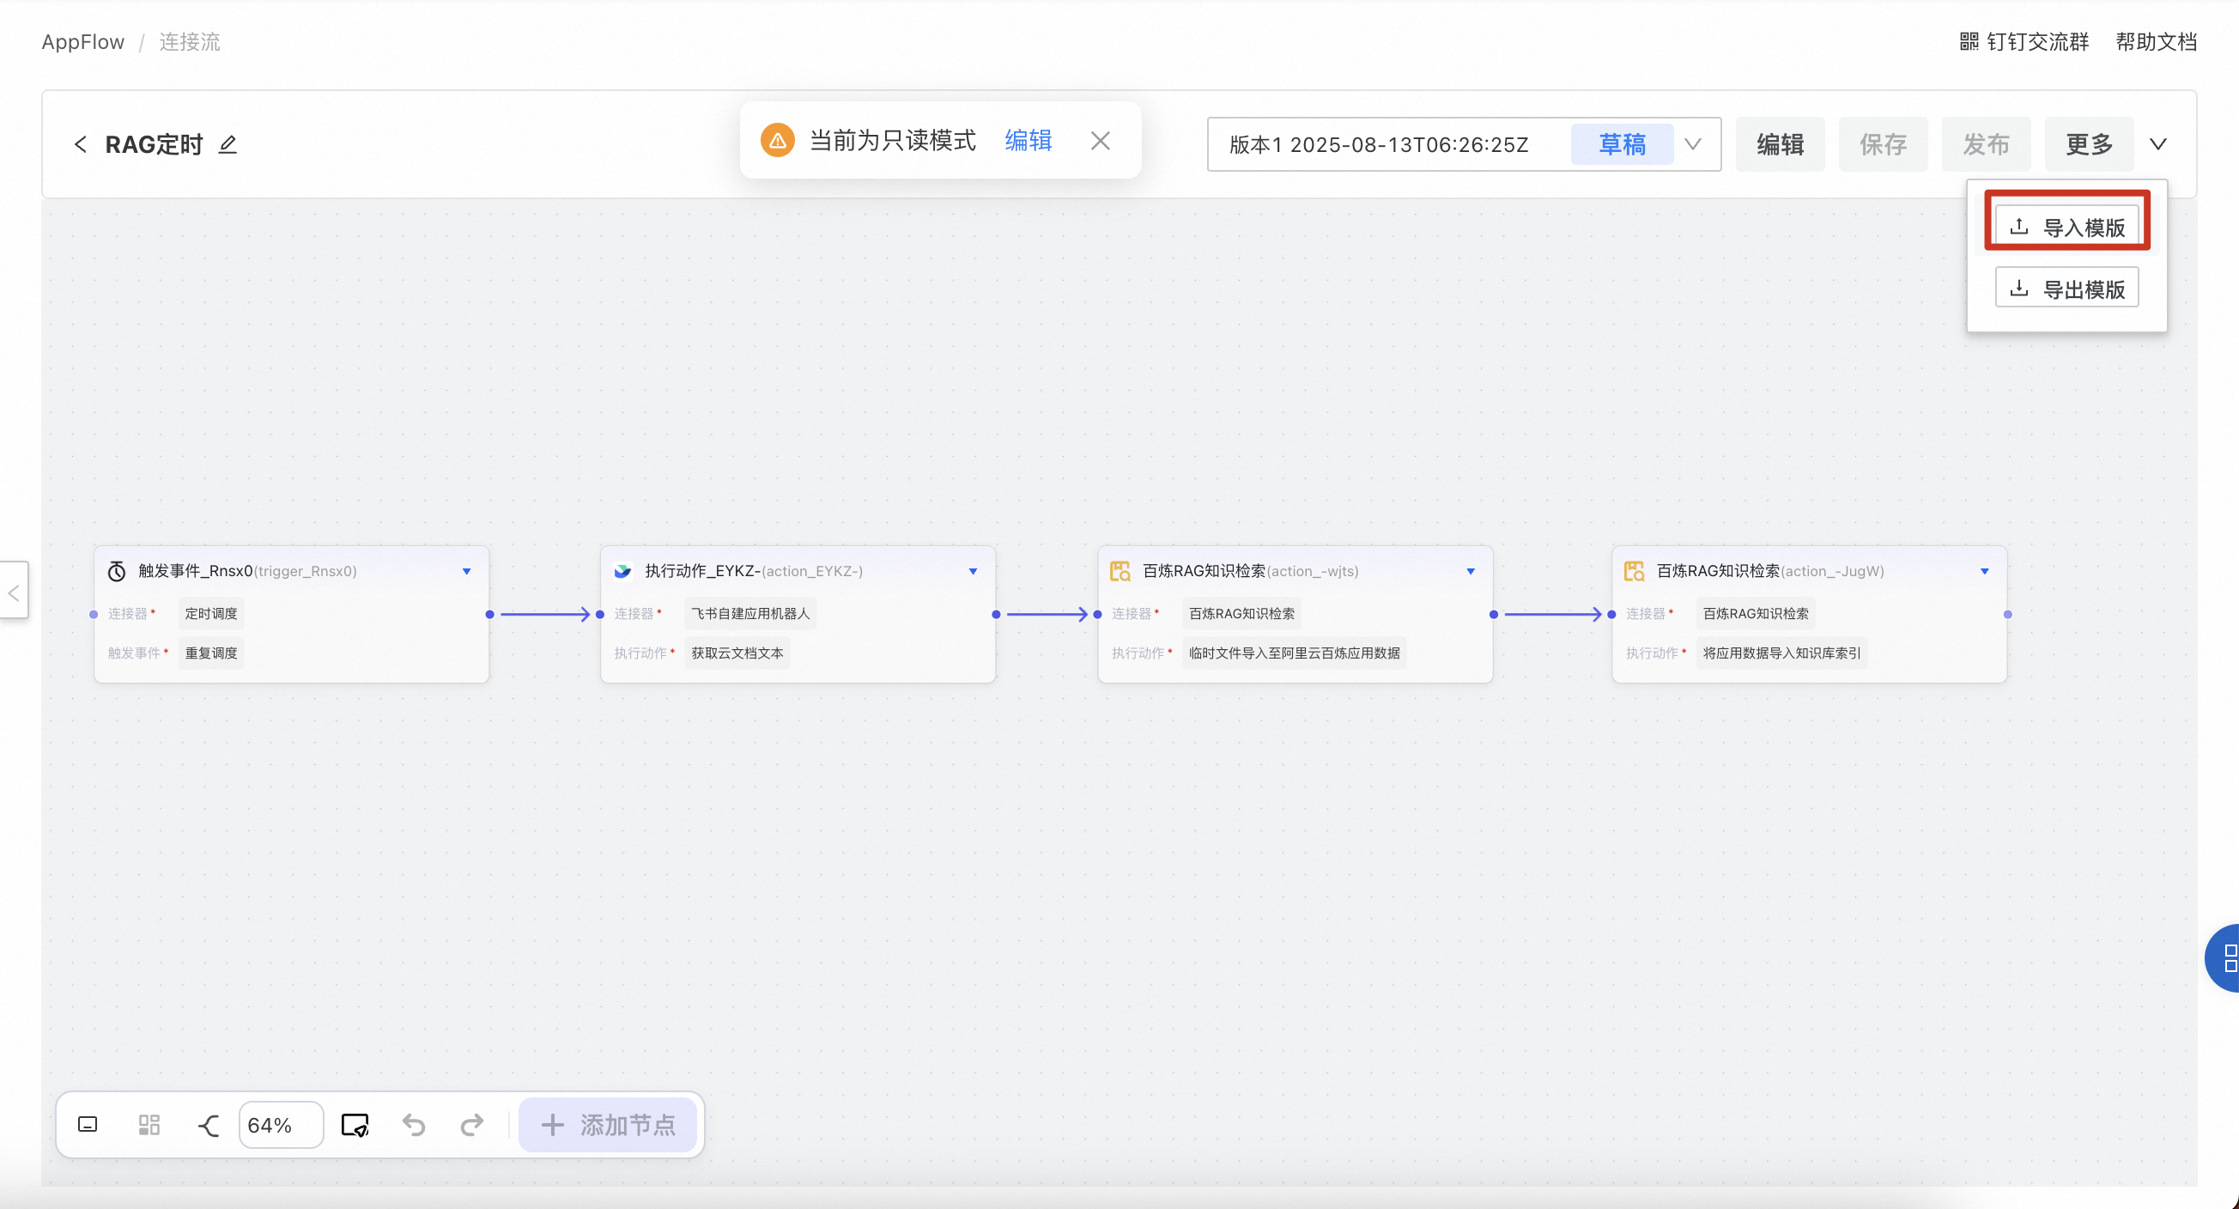The height and width of the screenshot is (1209, 2239).
Task: Open the 帮助文档 link
Action: click(x=2156, y=42)
